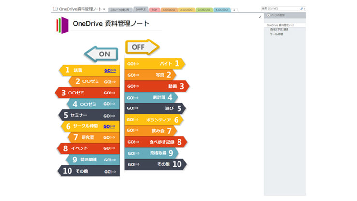
Task: Select the 4.OOOO section tab
Action: point(221,9)
